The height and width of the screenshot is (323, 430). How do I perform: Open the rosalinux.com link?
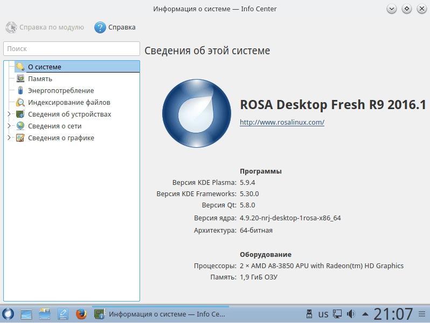coord(282,122)
